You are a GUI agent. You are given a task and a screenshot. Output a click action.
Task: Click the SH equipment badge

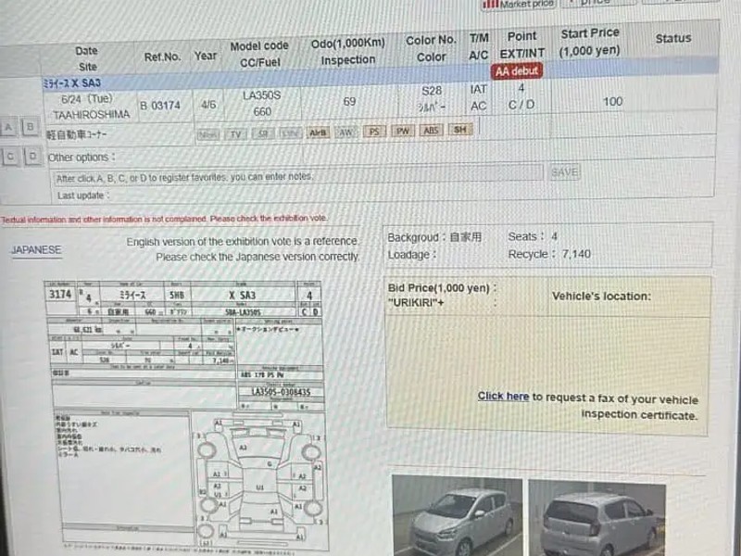coord(459,131)
